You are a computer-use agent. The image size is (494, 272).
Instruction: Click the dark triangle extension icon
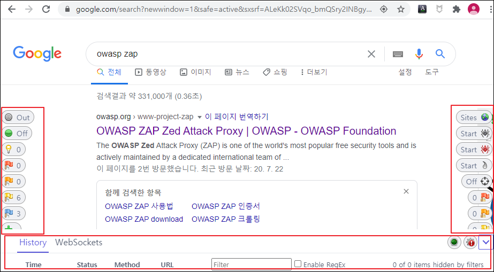pyautogui.click(x=422, y=9)
